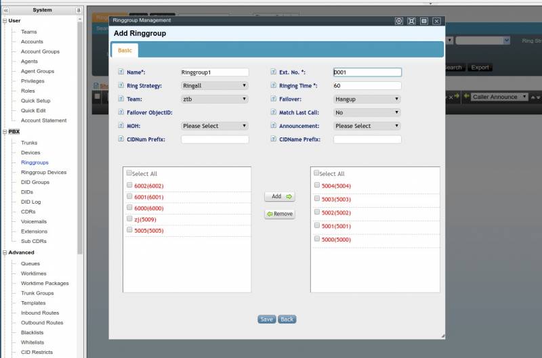Switch to the Basic tab

pos(125,50)
